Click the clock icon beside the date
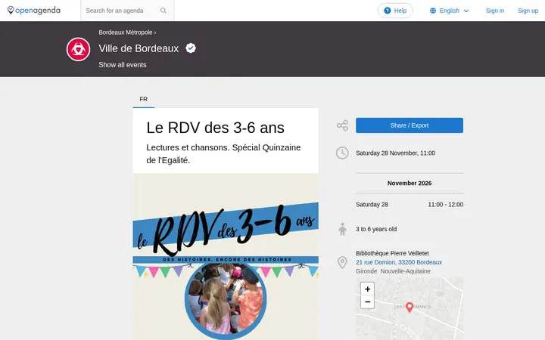545x340 pixels. (x=342, y=153)
